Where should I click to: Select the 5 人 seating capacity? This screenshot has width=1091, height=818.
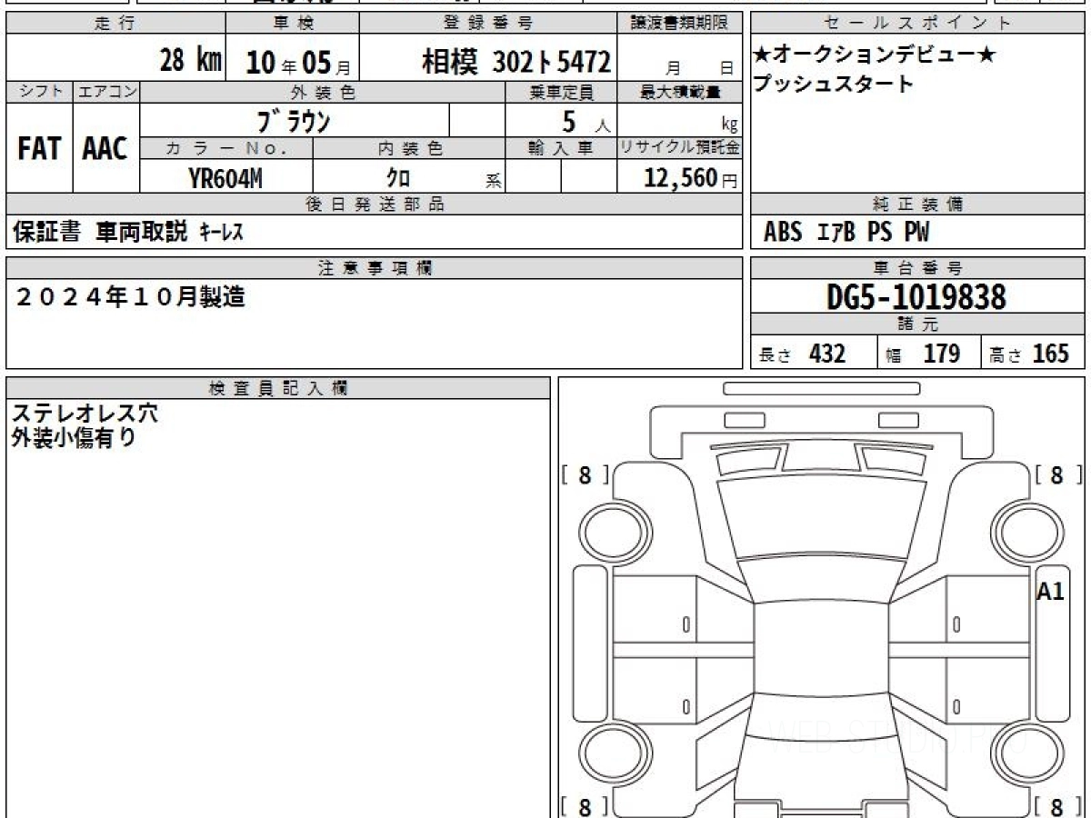coord(586,121)
